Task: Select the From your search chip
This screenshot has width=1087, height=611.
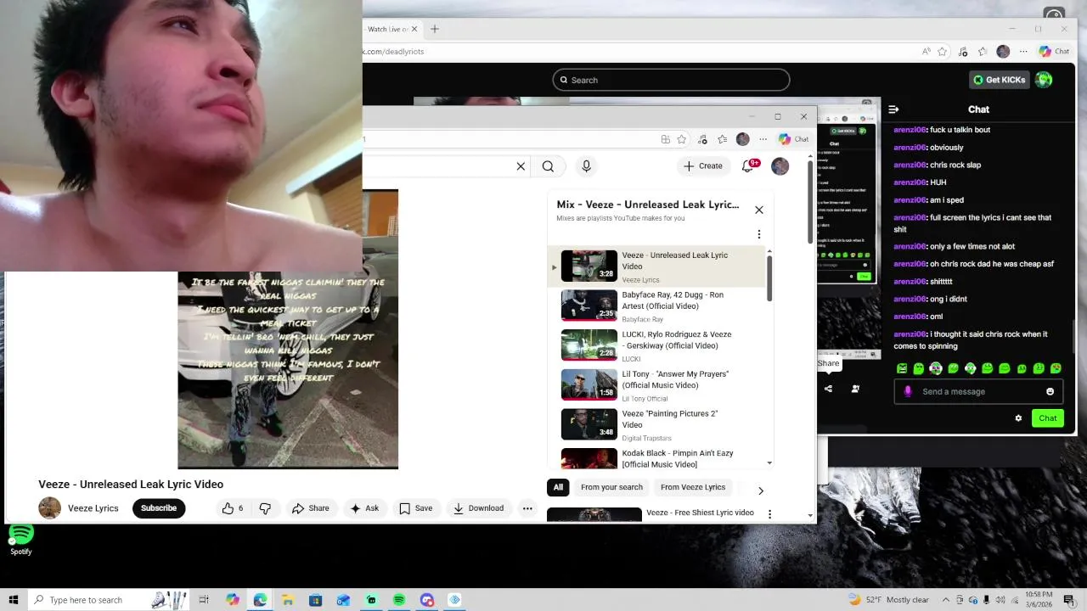Action: point(611,487)
